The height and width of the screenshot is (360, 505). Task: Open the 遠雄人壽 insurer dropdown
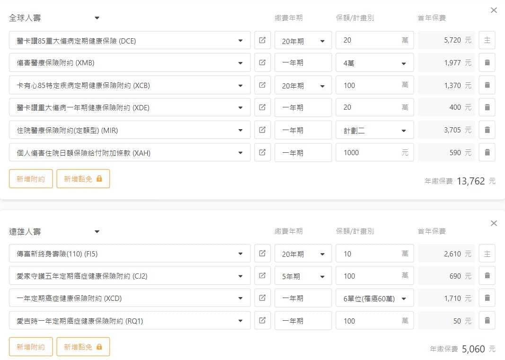click(x=97, y=232)
